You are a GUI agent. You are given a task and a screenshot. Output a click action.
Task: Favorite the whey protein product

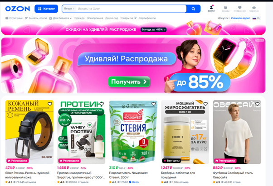coord(102,104)
